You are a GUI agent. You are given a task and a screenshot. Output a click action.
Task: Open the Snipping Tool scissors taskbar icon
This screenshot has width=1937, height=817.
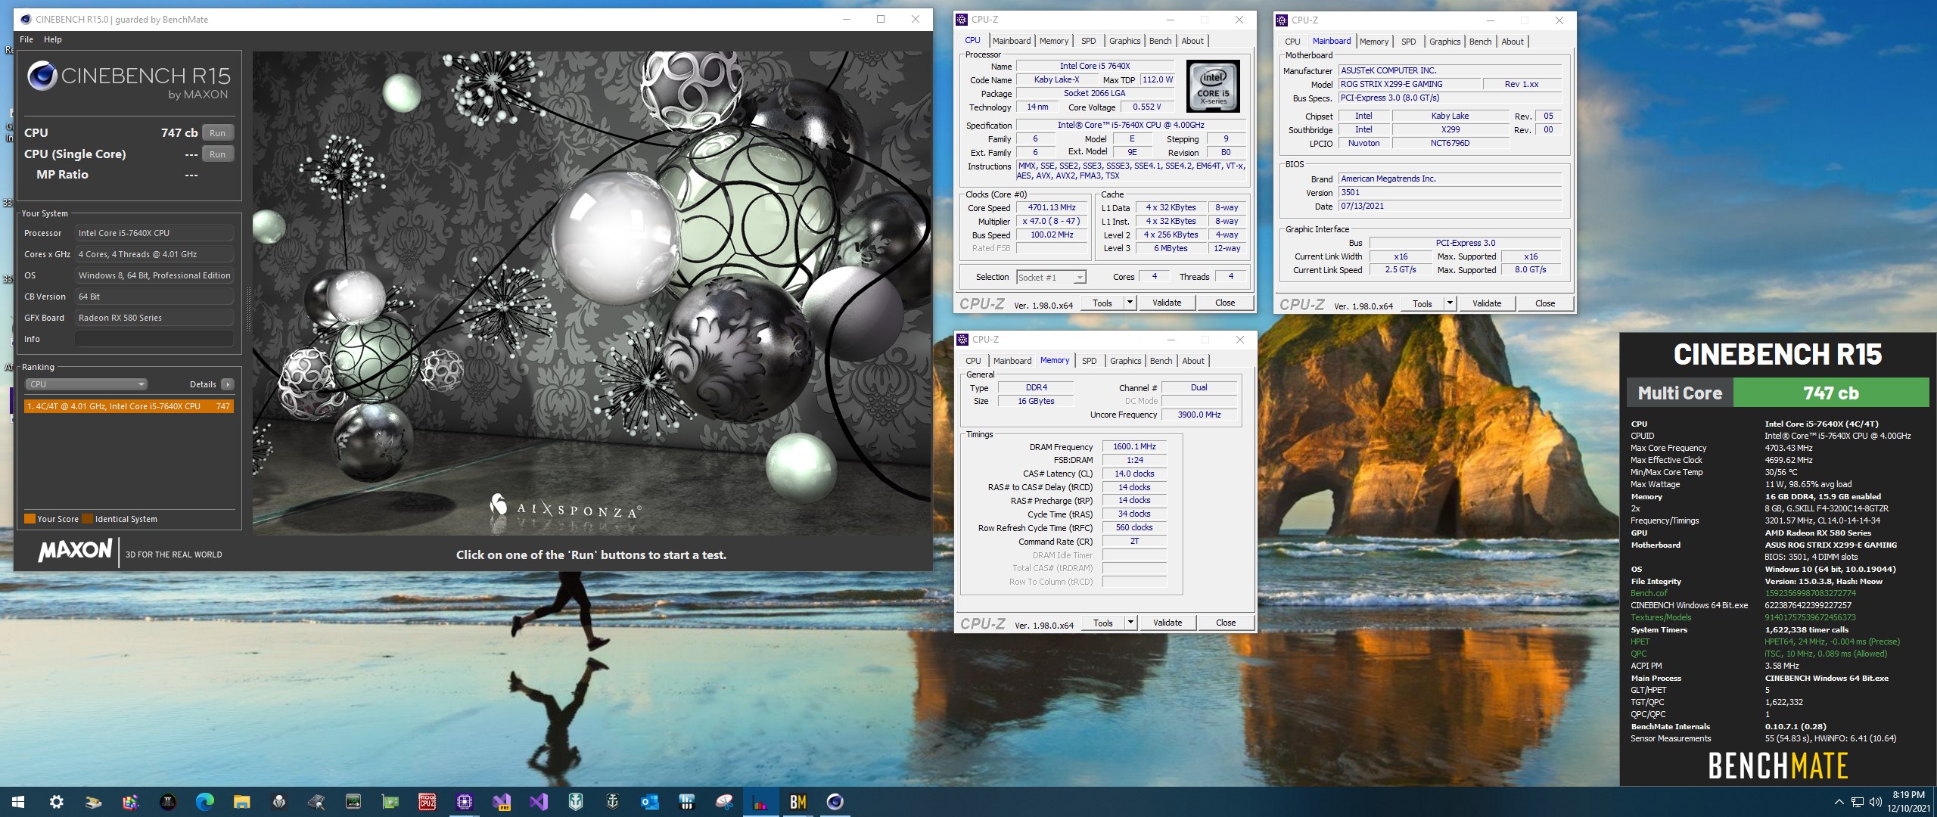point(723,802)
